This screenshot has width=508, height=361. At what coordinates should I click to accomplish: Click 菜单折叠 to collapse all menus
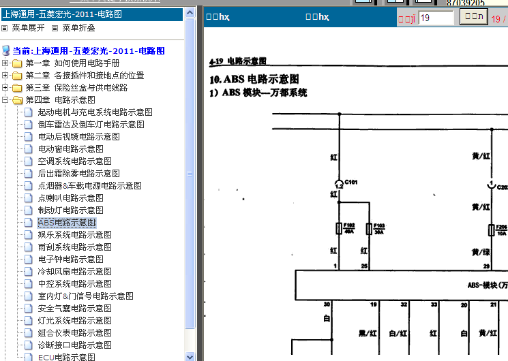[x=78, y=28]
